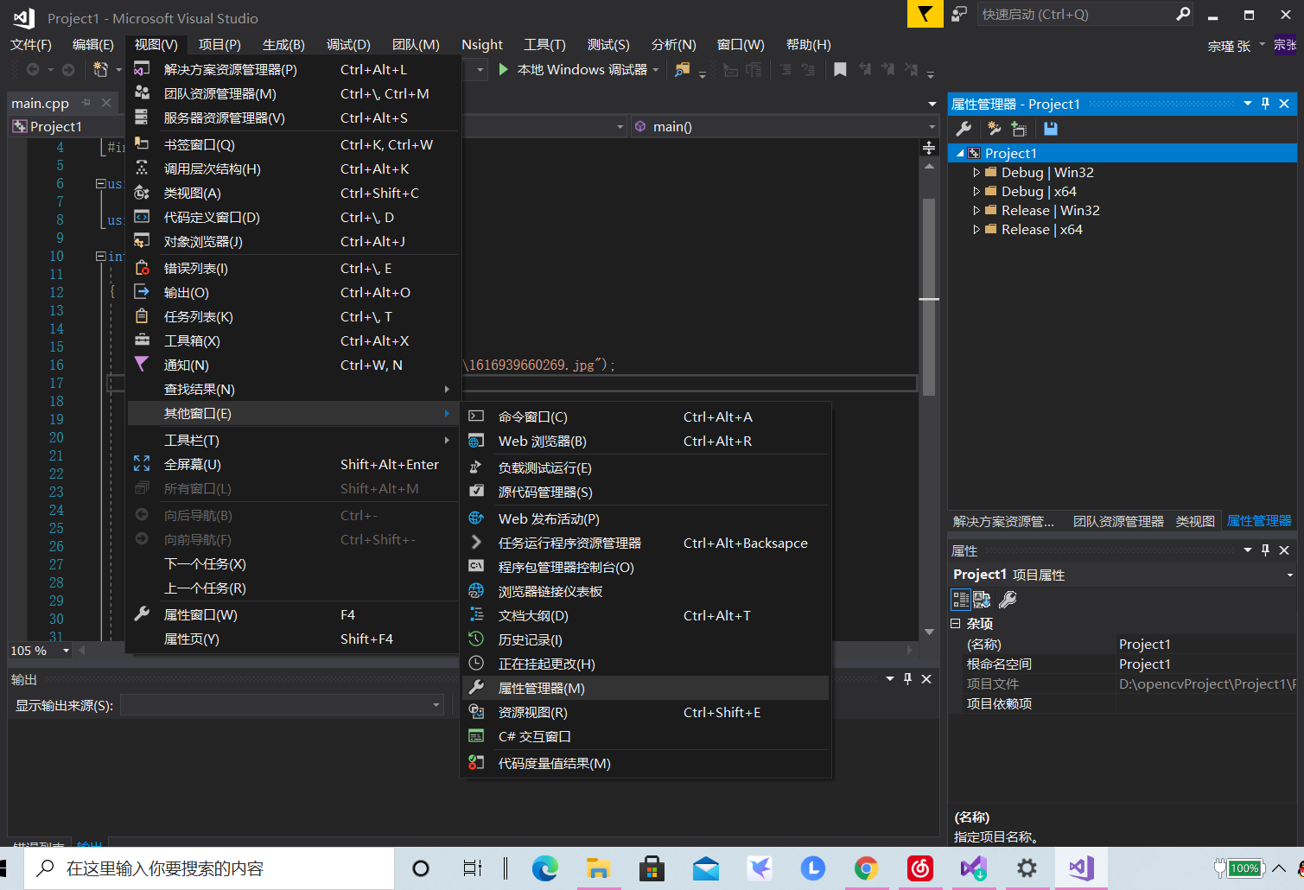
Task: Close the main.cpp editor tab
Action: pyautogui.click(x=106, y=103)
